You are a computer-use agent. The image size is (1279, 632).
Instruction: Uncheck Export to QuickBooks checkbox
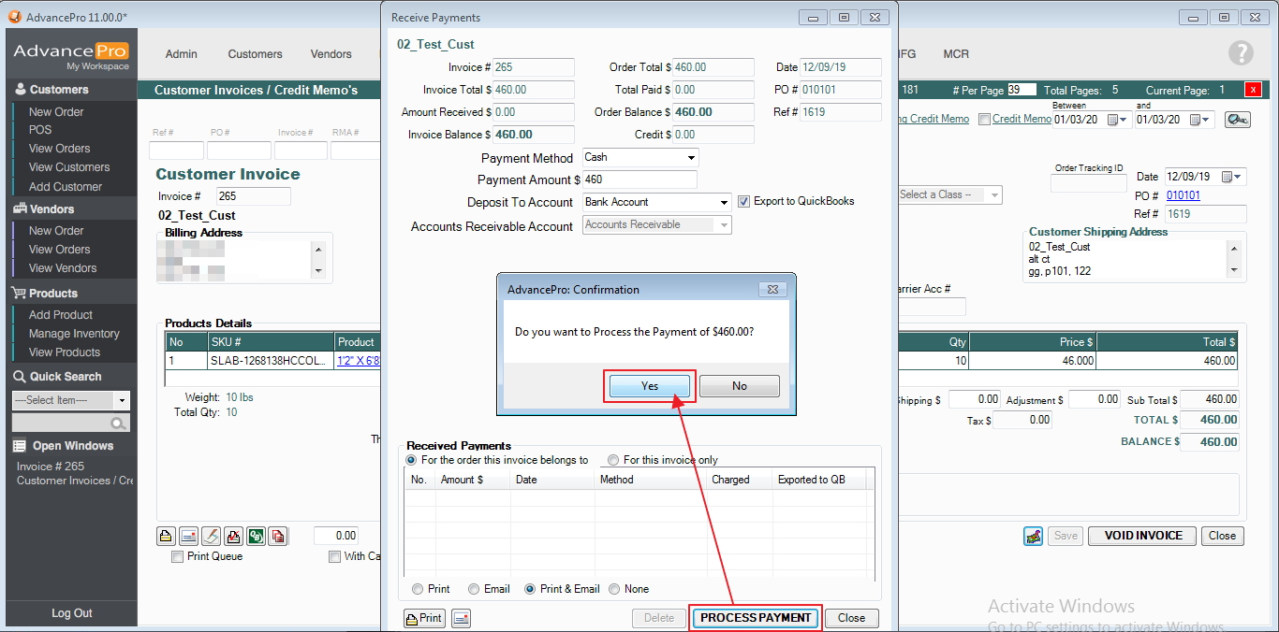(x=744, y=202)
